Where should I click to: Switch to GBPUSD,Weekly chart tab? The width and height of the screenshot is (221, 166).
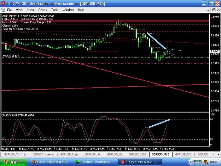43,154
